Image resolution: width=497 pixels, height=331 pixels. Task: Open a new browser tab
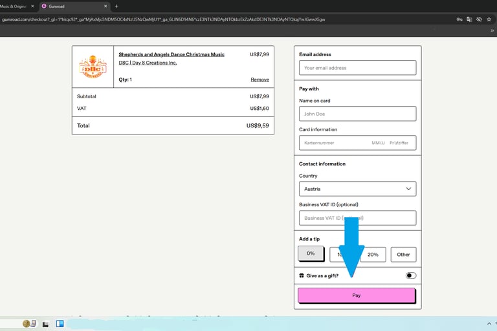pyautogui.click(x=116, y=6)
